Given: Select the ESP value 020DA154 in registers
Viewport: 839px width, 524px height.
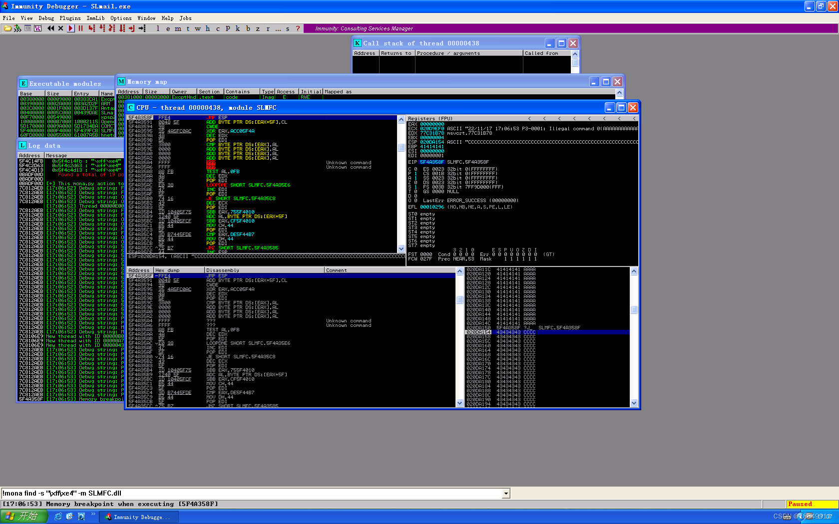Looking at the screenshot, I should (432, 142).
